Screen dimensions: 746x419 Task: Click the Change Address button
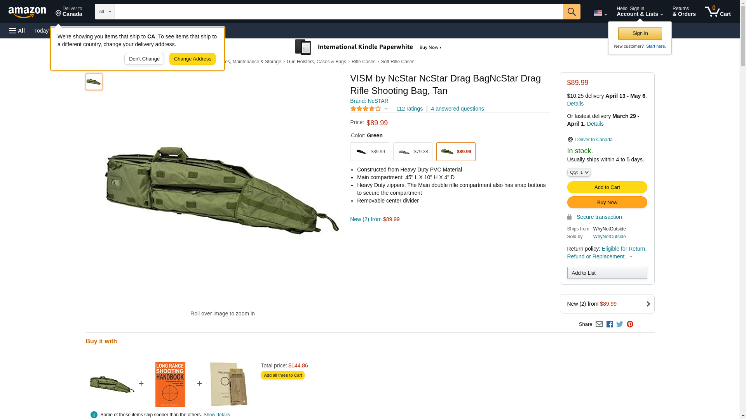pos(192,59)
